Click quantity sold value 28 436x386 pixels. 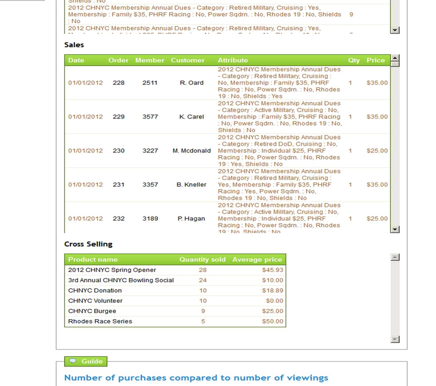pos(203,270)
